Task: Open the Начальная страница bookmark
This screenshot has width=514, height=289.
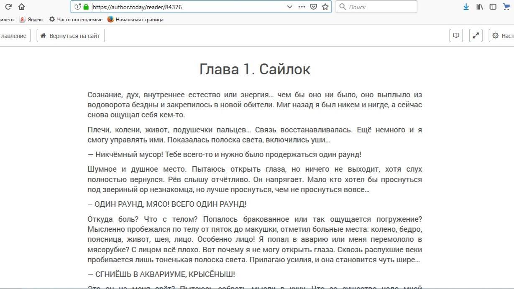Action: click(x=136, y=19)
